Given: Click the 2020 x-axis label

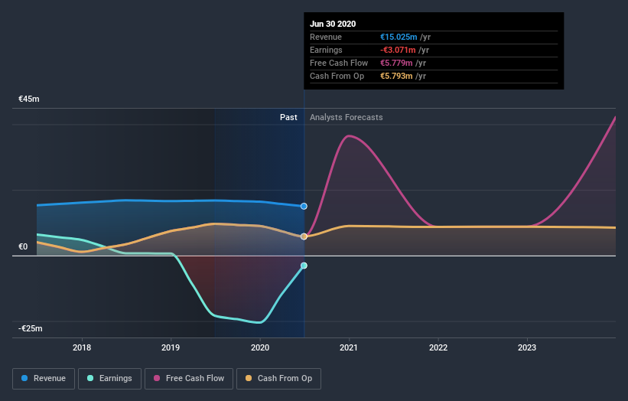Looking at the screenshot, I should 260,347.
